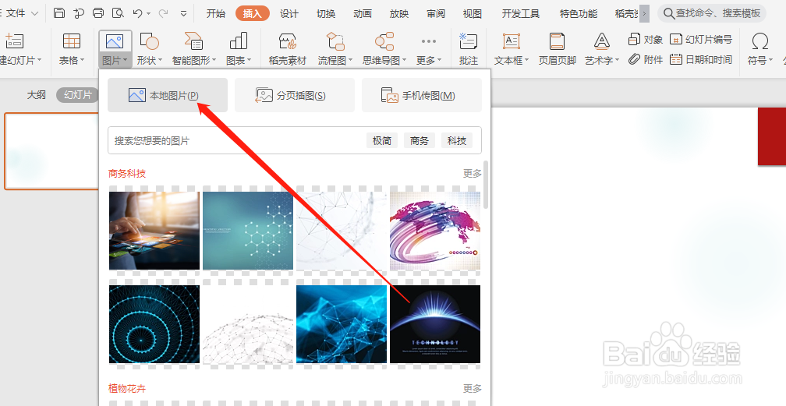This screenshot has width=786, height=406.
Task: Click the Text Box (文本框) icon
Action: pos(512,41)
